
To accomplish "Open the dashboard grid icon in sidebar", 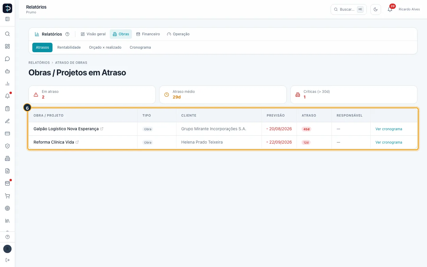I will pos(7,46).
